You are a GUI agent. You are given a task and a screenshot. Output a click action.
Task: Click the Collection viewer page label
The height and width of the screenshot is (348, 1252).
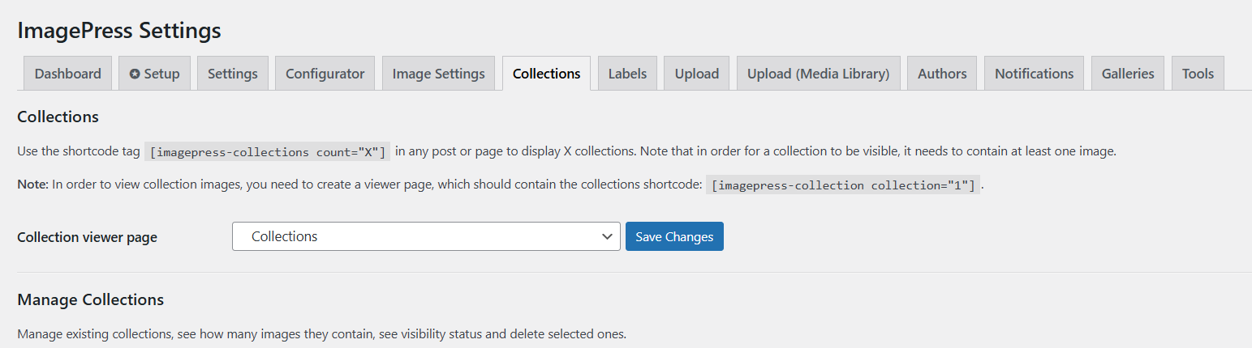(88, 237)
